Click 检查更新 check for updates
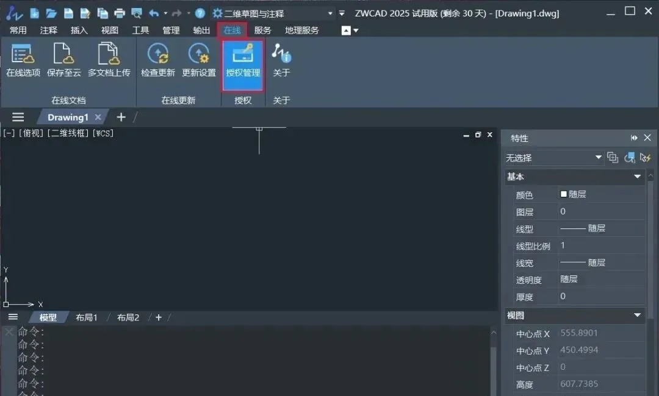The height and width of the screenshot is (396, 659). pyautogui.click(x=158, y=60)
